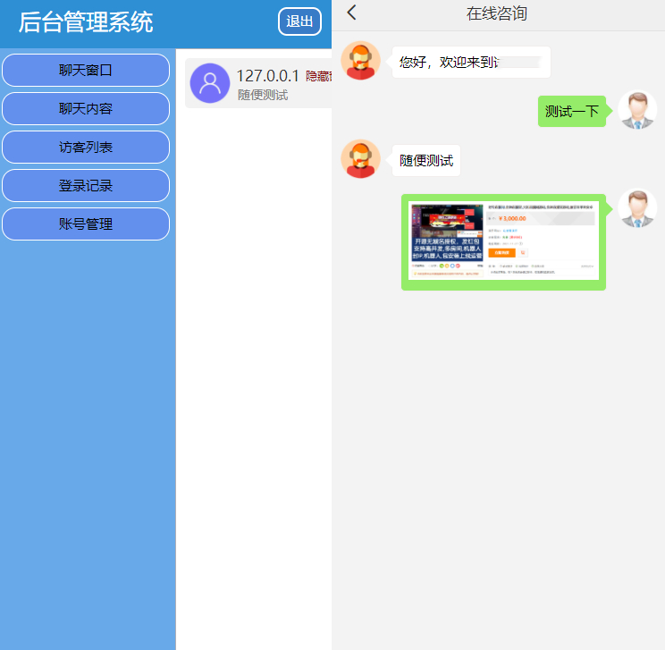Screen dimensions: 665x650
Task: Click the user avatar beside 测试一下 message
Action: pyautogui.click(x=637, y=110)
